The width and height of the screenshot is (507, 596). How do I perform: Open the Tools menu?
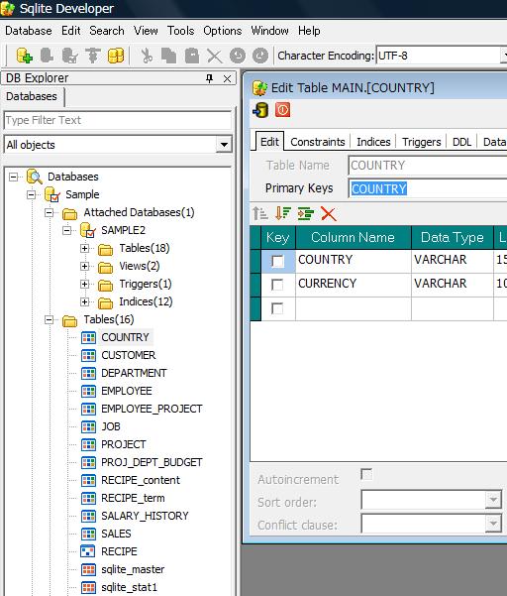[180, 31]
